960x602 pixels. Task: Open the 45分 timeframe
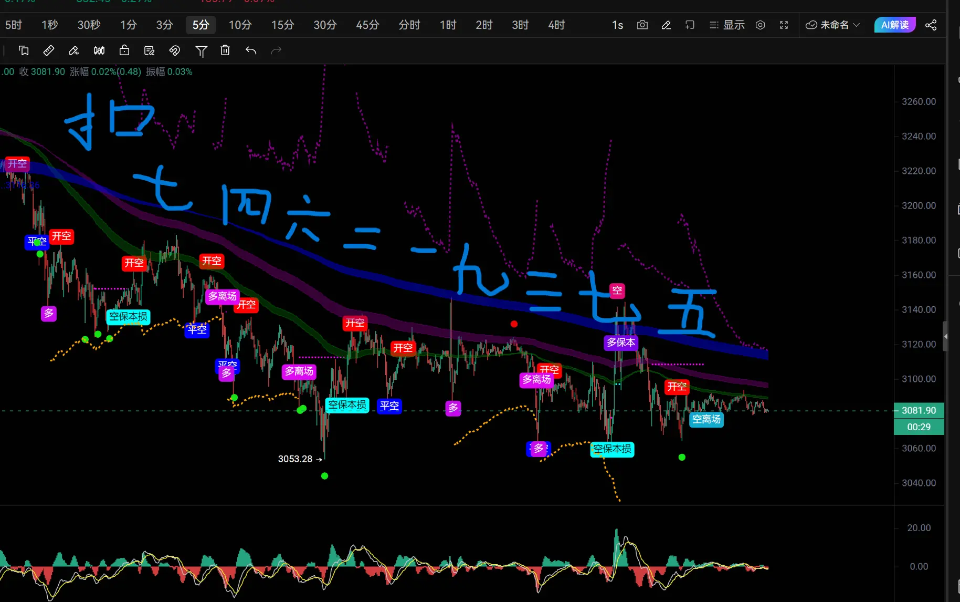click(367, 25)
